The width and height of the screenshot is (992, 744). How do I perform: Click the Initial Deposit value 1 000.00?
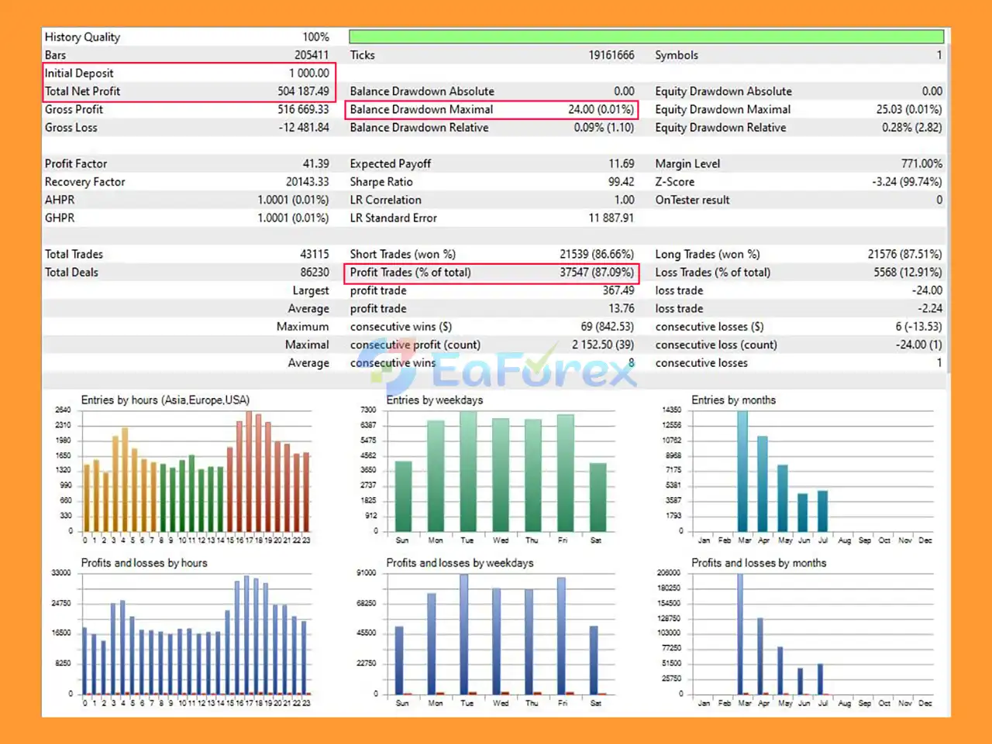pyautogui.click(x=308, y=73)
